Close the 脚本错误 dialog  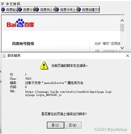[128, 56]
